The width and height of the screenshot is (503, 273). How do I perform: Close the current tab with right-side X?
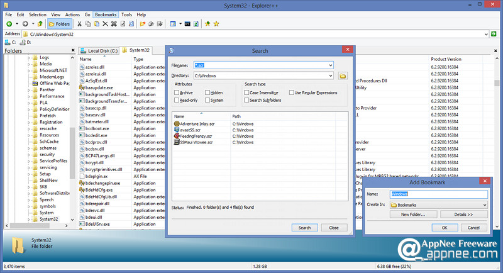pos(495,51)
